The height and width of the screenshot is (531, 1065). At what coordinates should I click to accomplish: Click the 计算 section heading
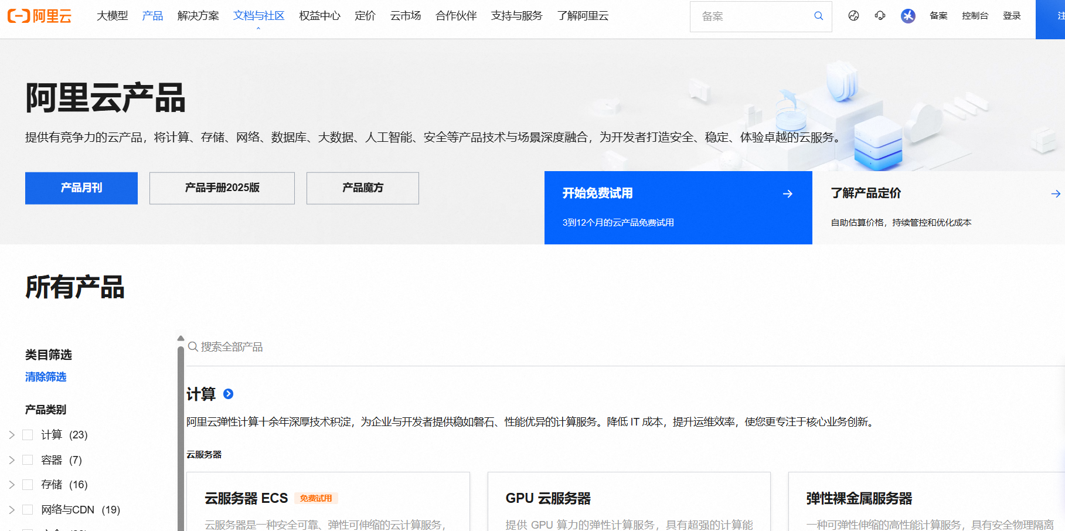(201, 394)
